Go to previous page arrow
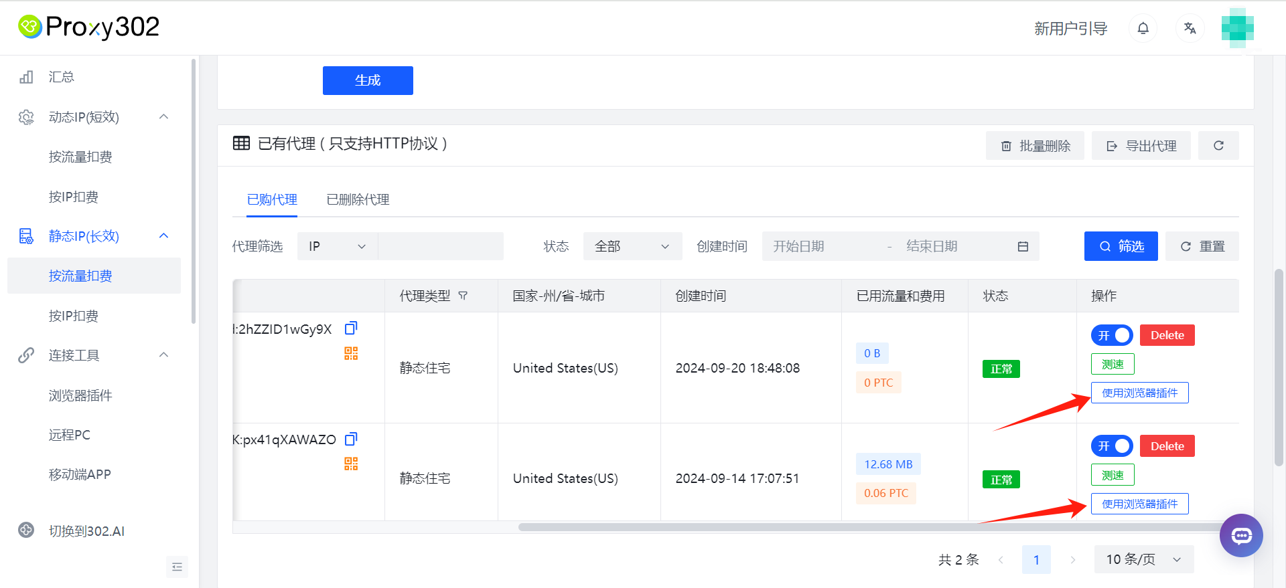The height and width of the screenshot is (588, 1286). (x=1001, y=560)
